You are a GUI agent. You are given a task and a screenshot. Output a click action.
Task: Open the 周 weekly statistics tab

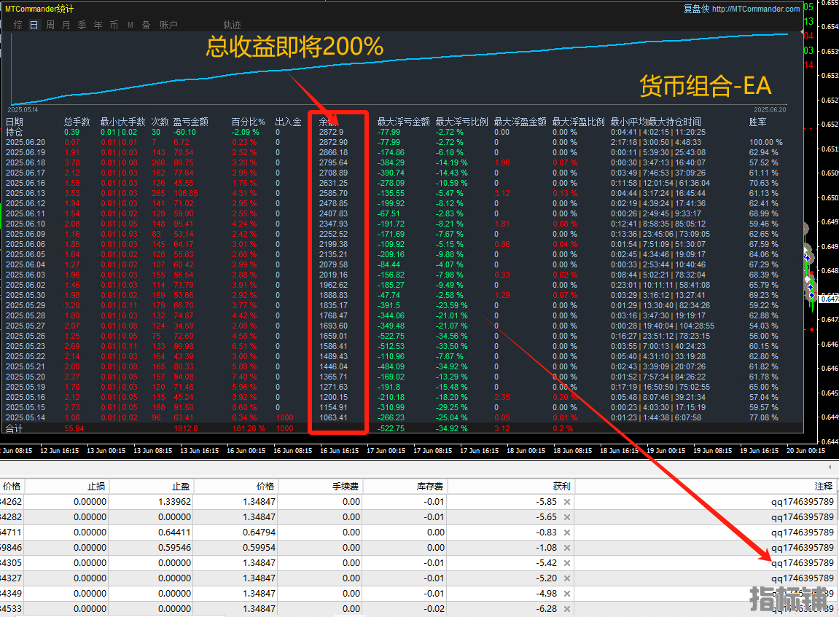pyautogui.click(x=50, y=25)
